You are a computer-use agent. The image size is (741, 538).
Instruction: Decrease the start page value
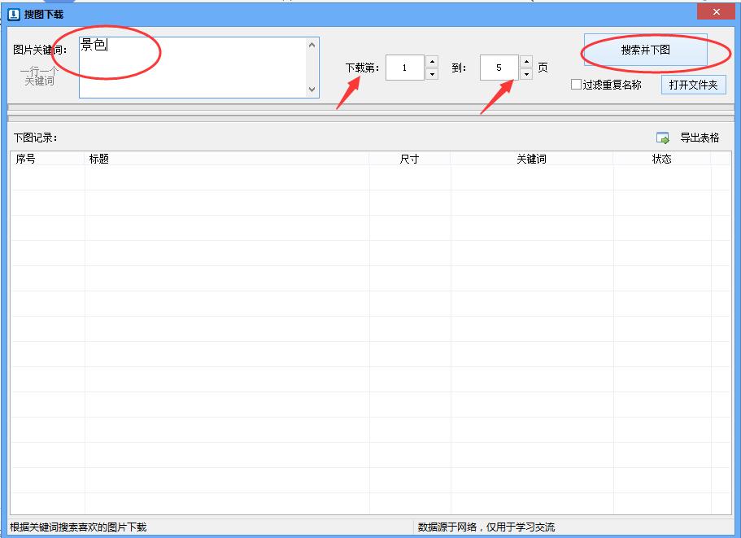click(x=432, y=74)
